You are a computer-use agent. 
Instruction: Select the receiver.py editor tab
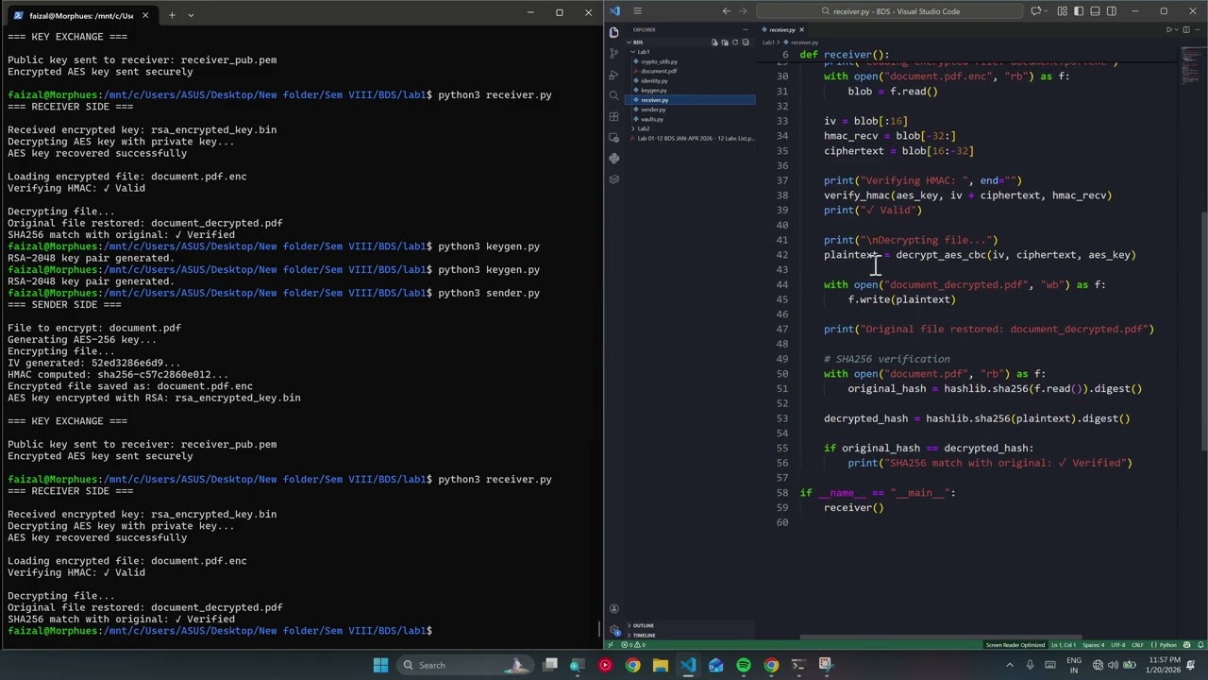[782, 29]
